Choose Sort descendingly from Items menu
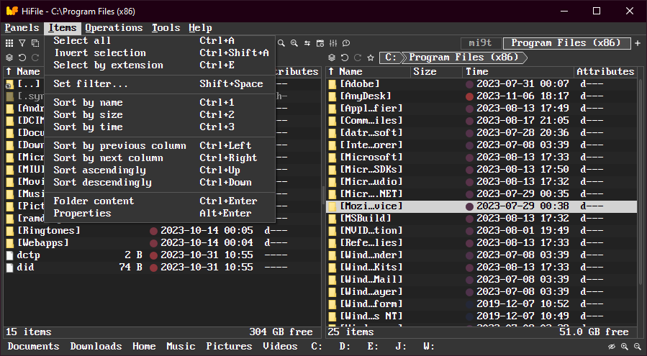The image size is (647, 356). [x=102, y=183]
